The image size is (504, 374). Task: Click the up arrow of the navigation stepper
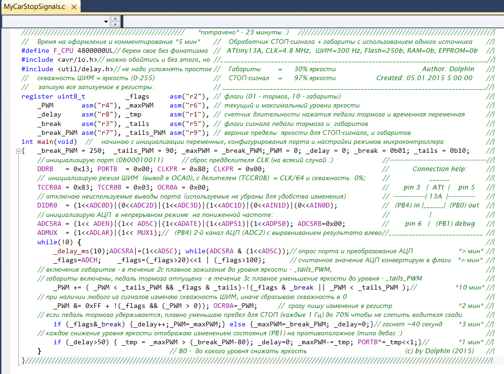click(x=115, y=19)
